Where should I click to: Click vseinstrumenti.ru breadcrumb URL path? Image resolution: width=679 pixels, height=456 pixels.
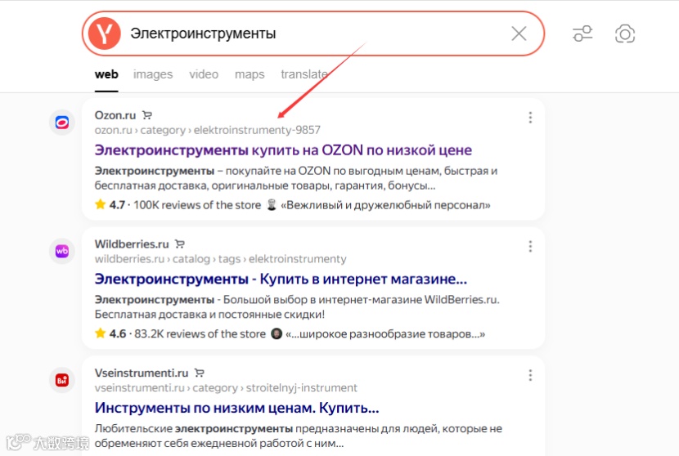click(x=226, y=387)
